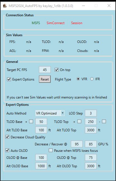Viewport: 116px width, 181px height.
Task: Select the IFR flight type
Action: pos(92,79)
